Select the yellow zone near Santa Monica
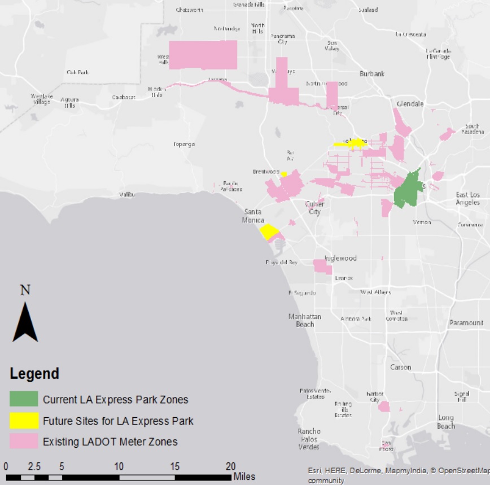Screen dimensions: 490x485 (x=268, y=231)
